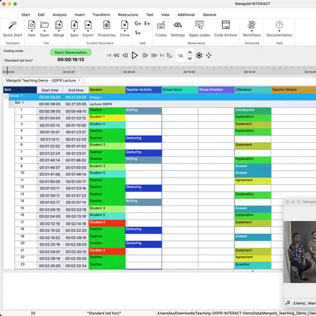Jump to start of video

[109, 56]
